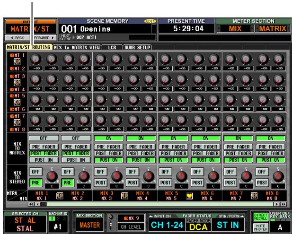Click scrollbar jump-to-end double arrow
The width and height of the screenshot is (292, 234).
point(283,204)
